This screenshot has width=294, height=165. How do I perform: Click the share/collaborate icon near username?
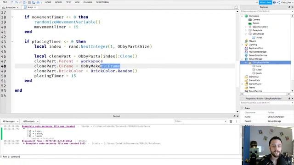pyautogui.click(x=278, y=2)
